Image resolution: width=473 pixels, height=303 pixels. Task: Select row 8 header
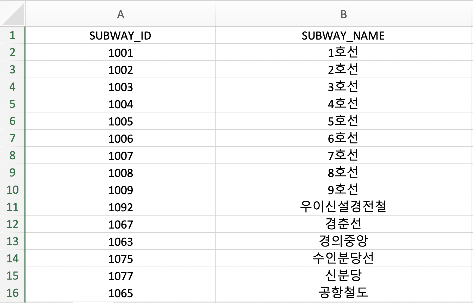pyautogui.click(x=12, y=155)
